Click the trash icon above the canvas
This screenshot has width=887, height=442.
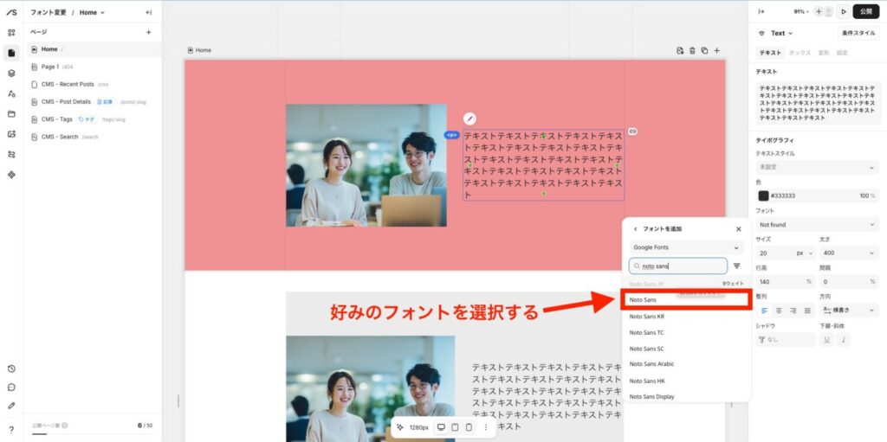pos(692,50)
